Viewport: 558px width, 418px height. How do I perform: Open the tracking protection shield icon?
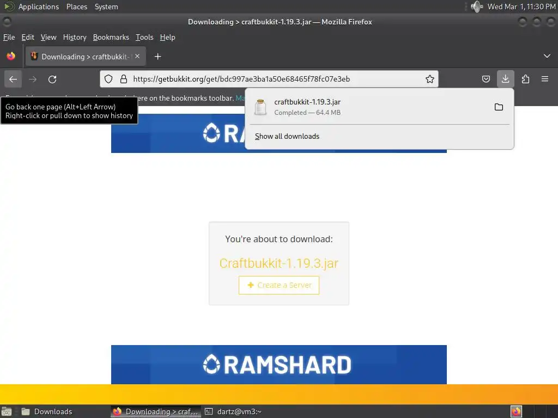pyautogui.click(x=108, y=79)
